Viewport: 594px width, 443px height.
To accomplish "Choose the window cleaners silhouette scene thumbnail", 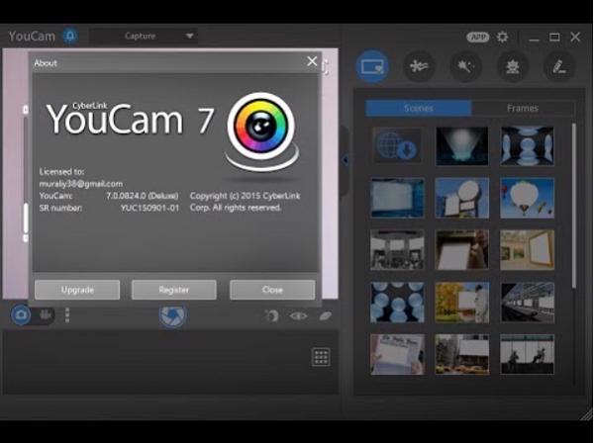I will (x=527, y=354).
